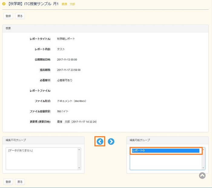Click the scroll-to-top circle icon
Viewport: 212px width, 188px height.
point(202,176)
